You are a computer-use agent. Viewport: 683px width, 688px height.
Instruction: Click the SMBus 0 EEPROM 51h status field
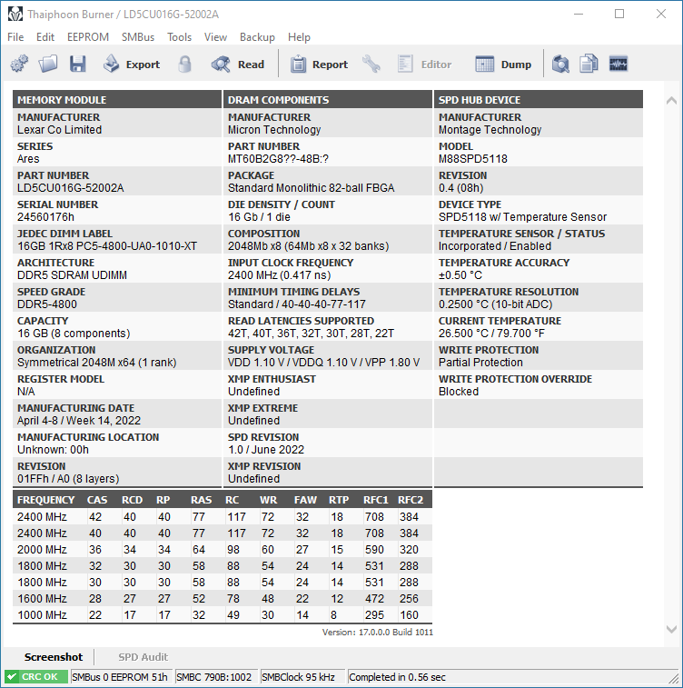point(120,676)
